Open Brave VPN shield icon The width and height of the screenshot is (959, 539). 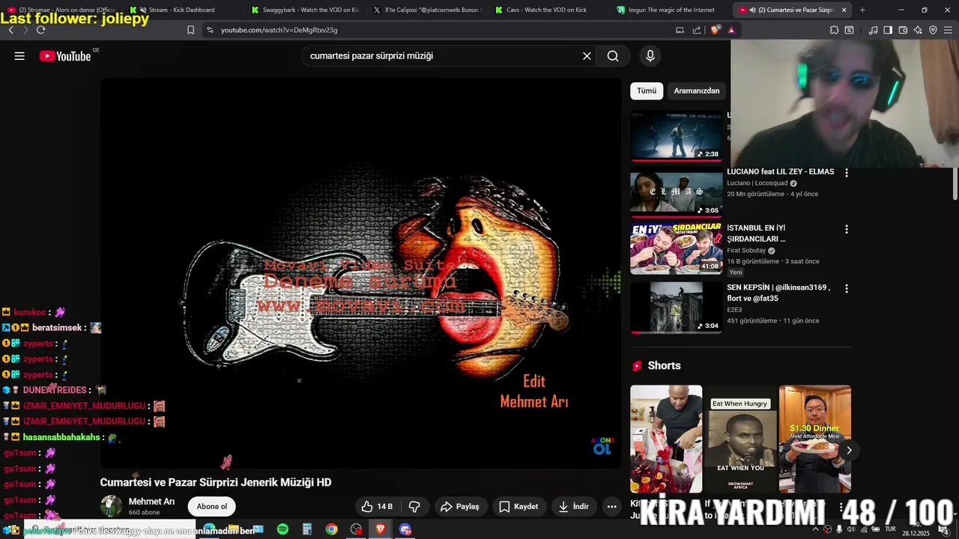(x=933, y=30)
